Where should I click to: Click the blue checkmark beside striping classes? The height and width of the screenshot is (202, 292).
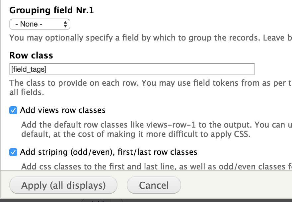click(x=13, y=152)
